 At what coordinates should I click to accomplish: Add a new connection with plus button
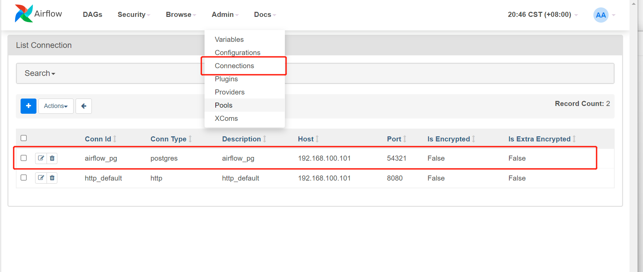28,106
